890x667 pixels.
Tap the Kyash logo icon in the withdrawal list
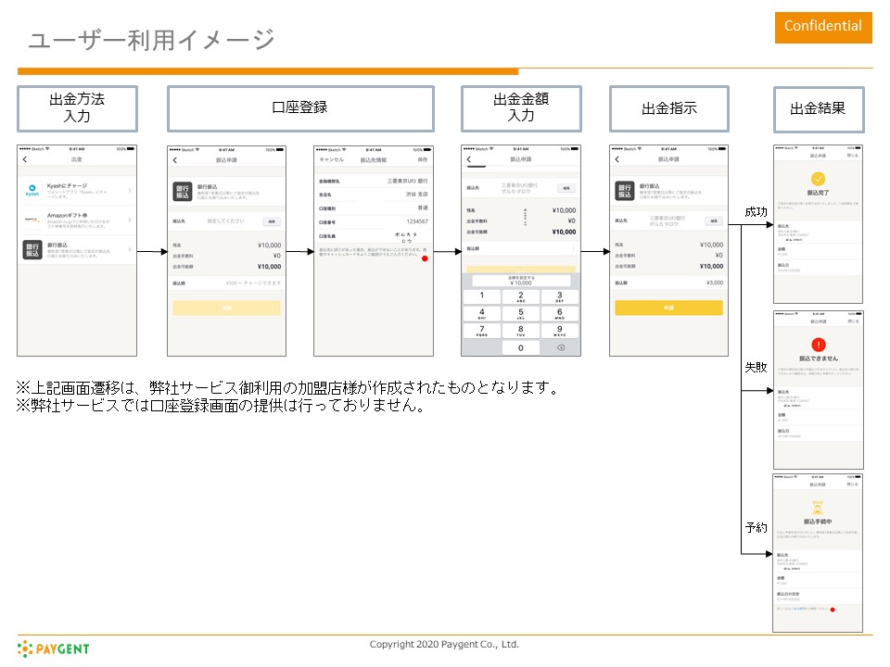point(34,192)
